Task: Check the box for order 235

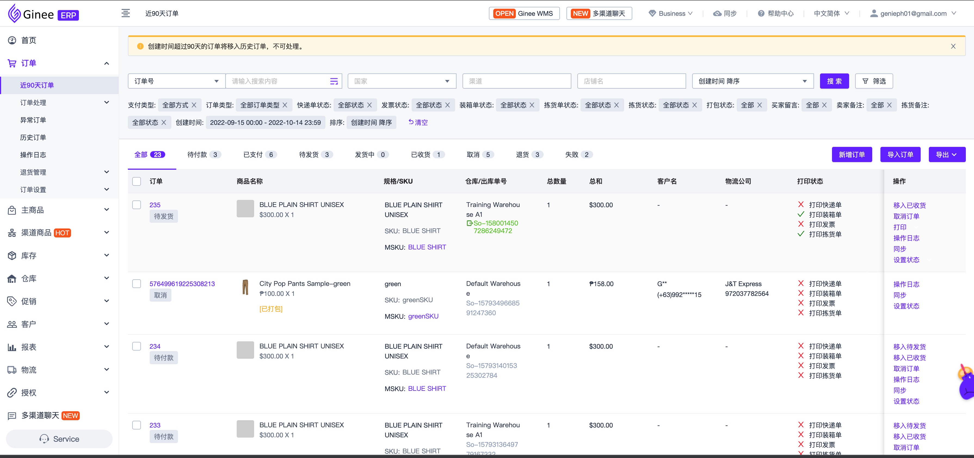Action: tap(137, 205)
